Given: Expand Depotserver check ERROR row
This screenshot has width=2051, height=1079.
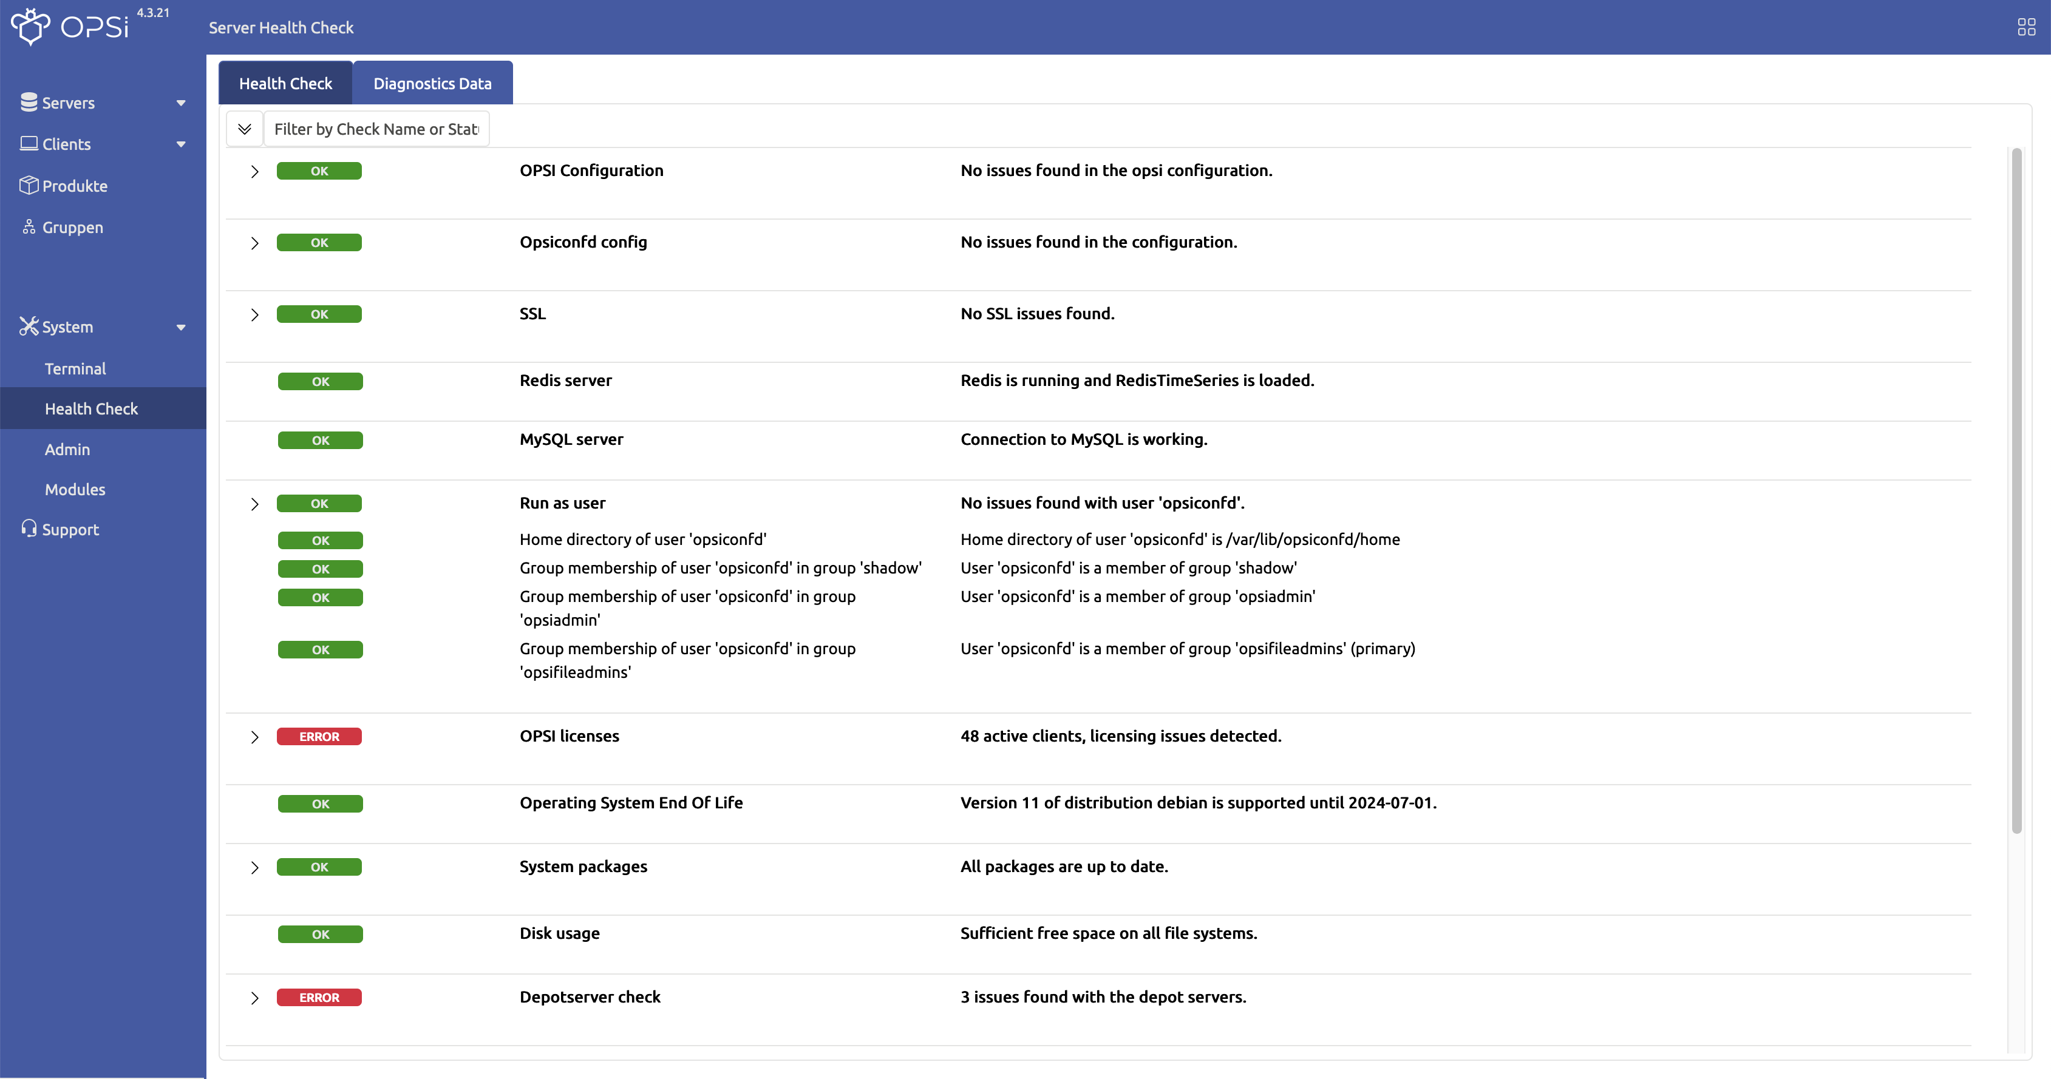Looking at the screenshot, I should pos(253,996).
